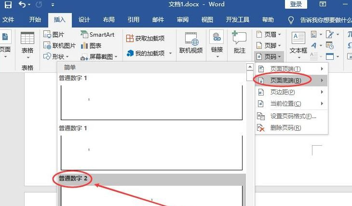The width and height of the screenshot is (352, 206).
Task: Switch to the 审阅 tab
Action: [x=183, y=20]
